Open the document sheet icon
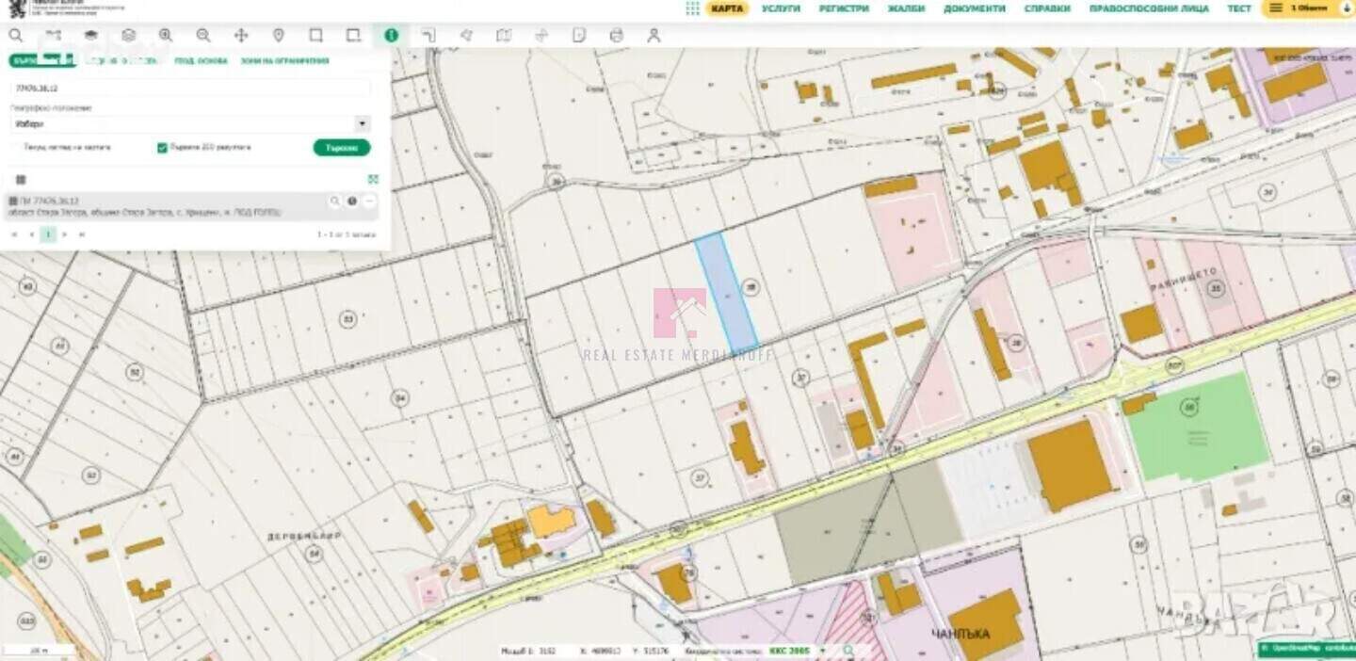This screenshot has height=661, width=1356. point(579,36)
